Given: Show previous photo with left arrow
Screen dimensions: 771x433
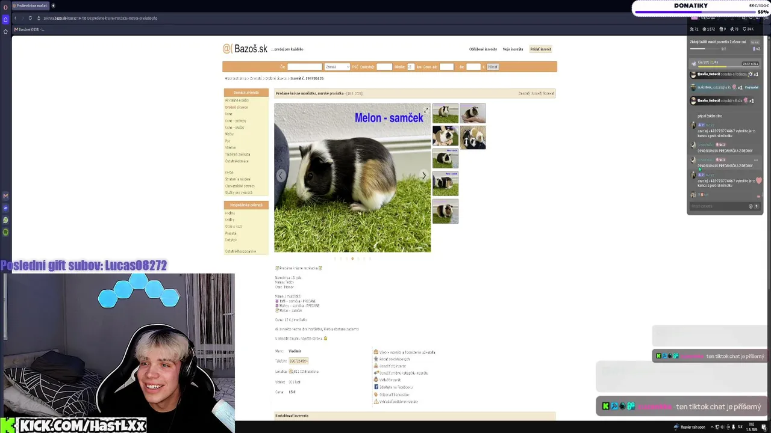Looking at the screenshot, I should [281, 176].
